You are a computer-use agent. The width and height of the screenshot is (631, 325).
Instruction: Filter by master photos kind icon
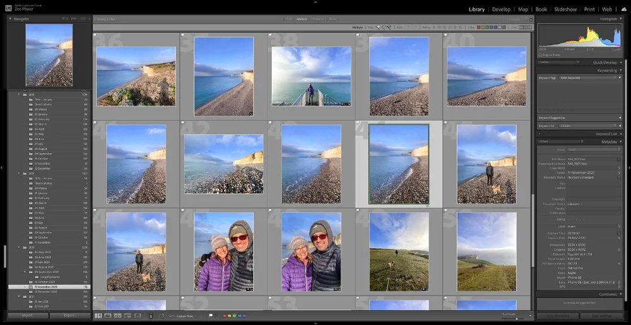tap(521, 27)
